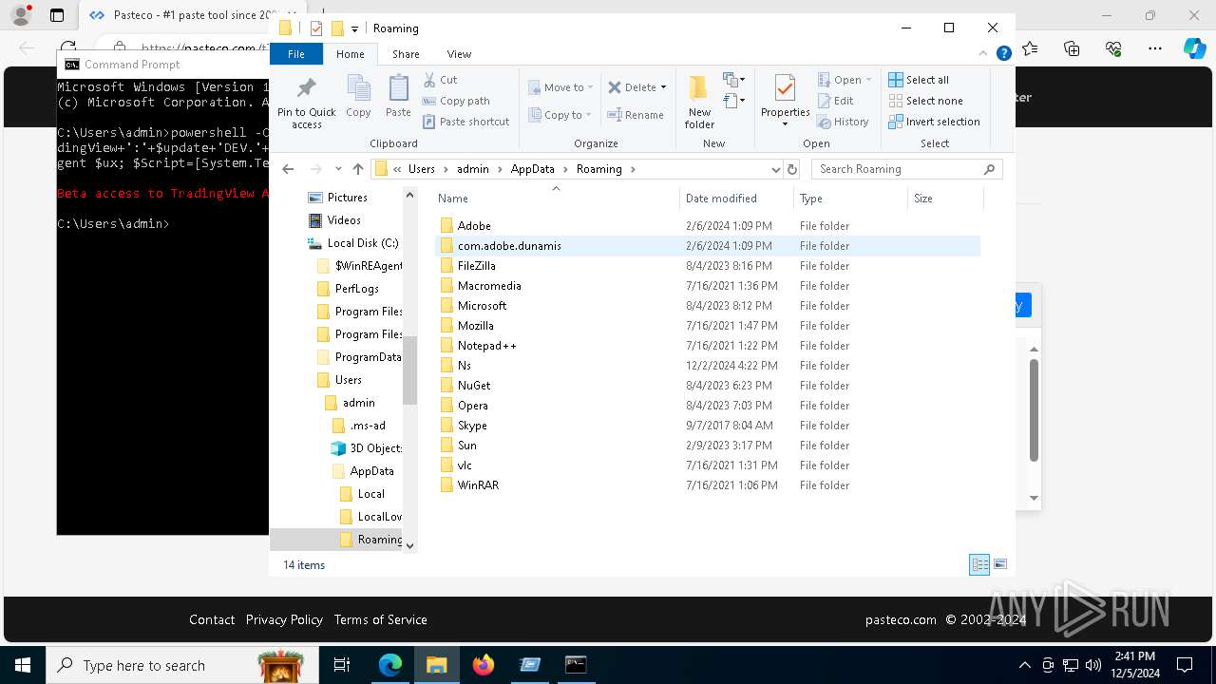
Task: Click Select all
Action: click(x=919, y=80)
